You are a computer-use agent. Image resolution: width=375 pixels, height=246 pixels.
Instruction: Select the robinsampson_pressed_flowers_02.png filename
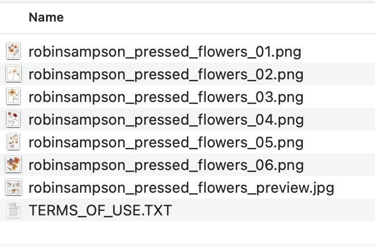(166, 75)
